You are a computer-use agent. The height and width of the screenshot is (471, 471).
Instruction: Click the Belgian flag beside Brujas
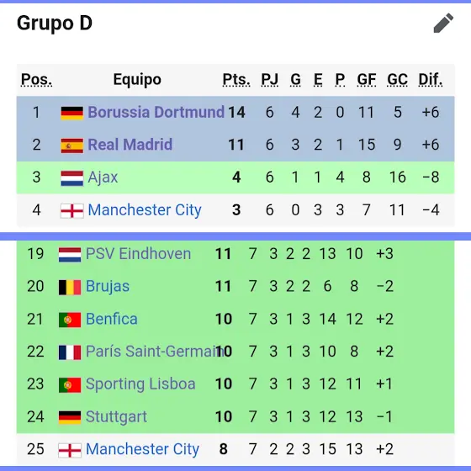pyautogui.click(x=70, y=287)
